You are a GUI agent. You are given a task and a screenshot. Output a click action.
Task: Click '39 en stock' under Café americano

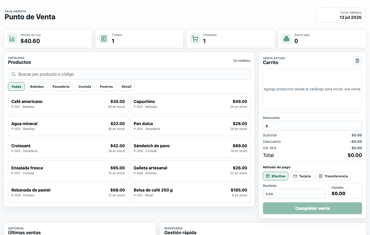point(116,107)
